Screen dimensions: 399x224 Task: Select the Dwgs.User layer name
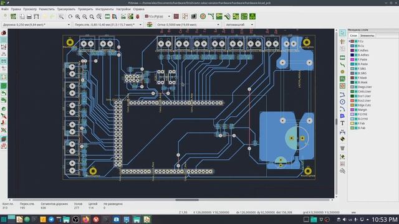[x=365, y=87]
